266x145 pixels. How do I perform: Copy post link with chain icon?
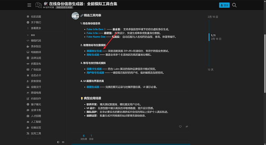click(x=187, y=126)
